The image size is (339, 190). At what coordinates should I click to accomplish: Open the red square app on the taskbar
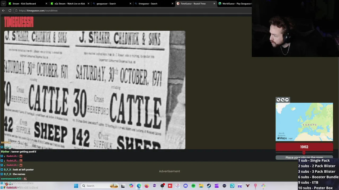[170, 186]
